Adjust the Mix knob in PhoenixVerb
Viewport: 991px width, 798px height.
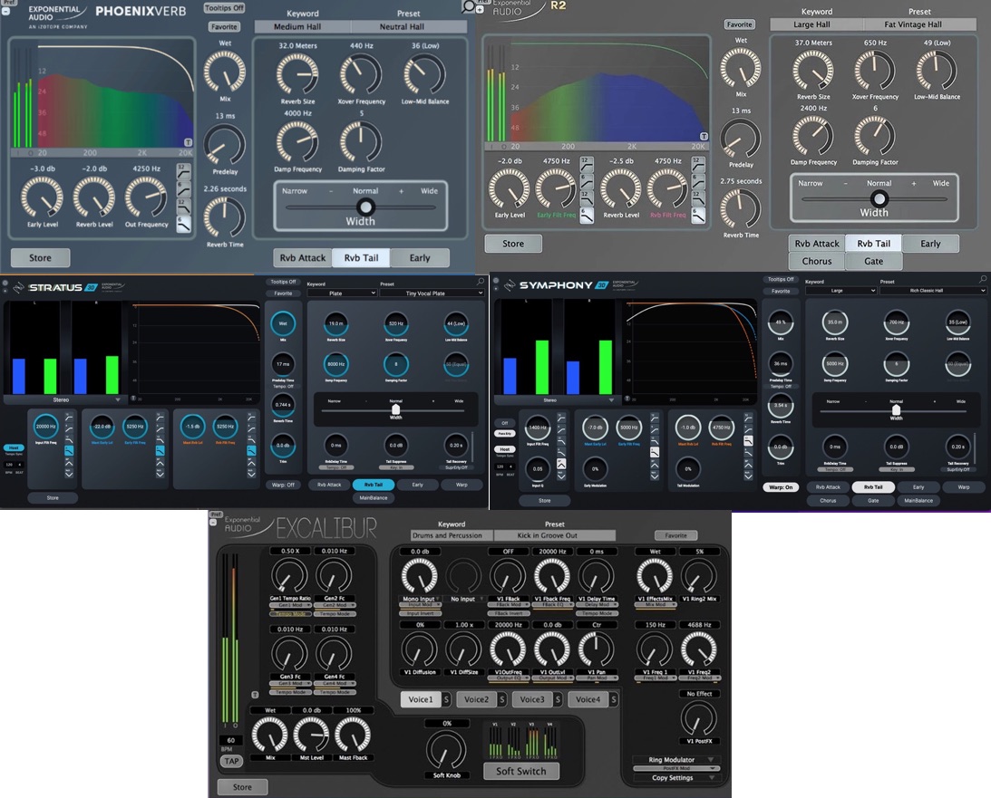224,72
